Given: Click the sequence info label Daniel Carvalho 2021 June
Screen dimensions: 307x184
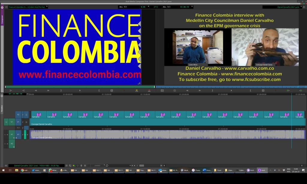Looking at the screenshot, I should tap(36, 166).
